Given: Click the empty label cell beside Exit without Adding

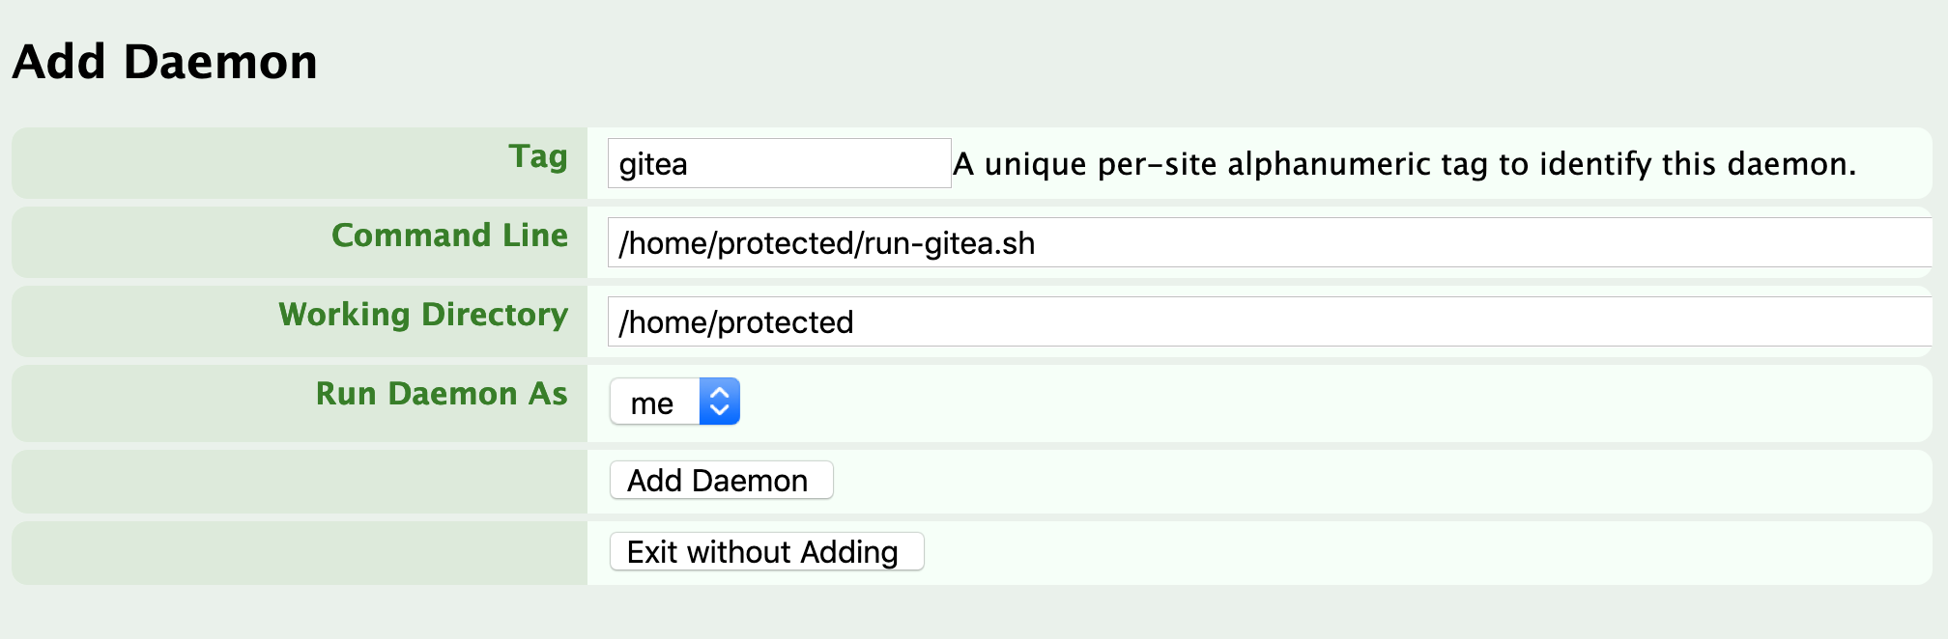Looking at the screenshot, I should tap(300, 553).
